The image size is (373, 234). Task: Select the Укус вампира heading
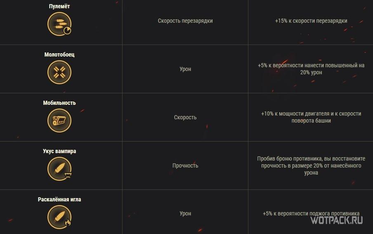click(59, 151)
